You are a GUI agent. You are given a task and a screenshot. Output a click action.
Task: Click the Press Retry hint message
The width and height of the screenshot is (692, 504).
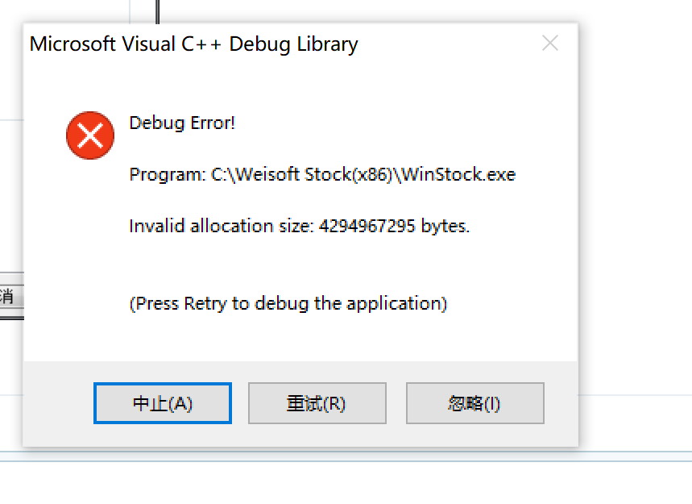point(288,303)
